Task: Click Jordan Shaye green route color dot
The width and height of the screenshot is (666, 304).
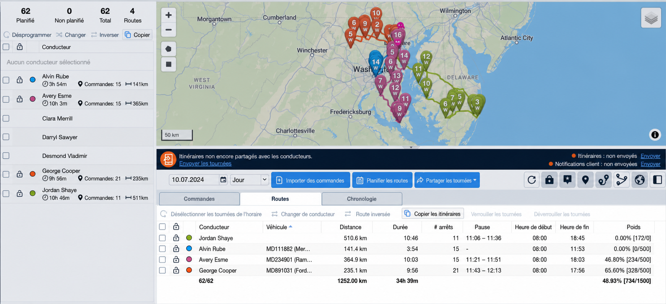Action: (189, 238)
